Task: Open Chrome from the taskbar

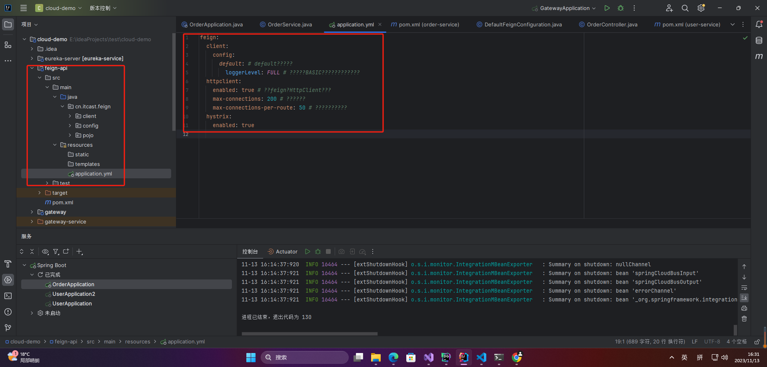Action: click(517, 357)
